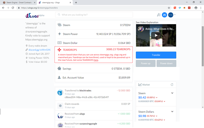The image size is (204, 128).
Task: Expand the Steem market details chevron
Action: pos(172,93)
